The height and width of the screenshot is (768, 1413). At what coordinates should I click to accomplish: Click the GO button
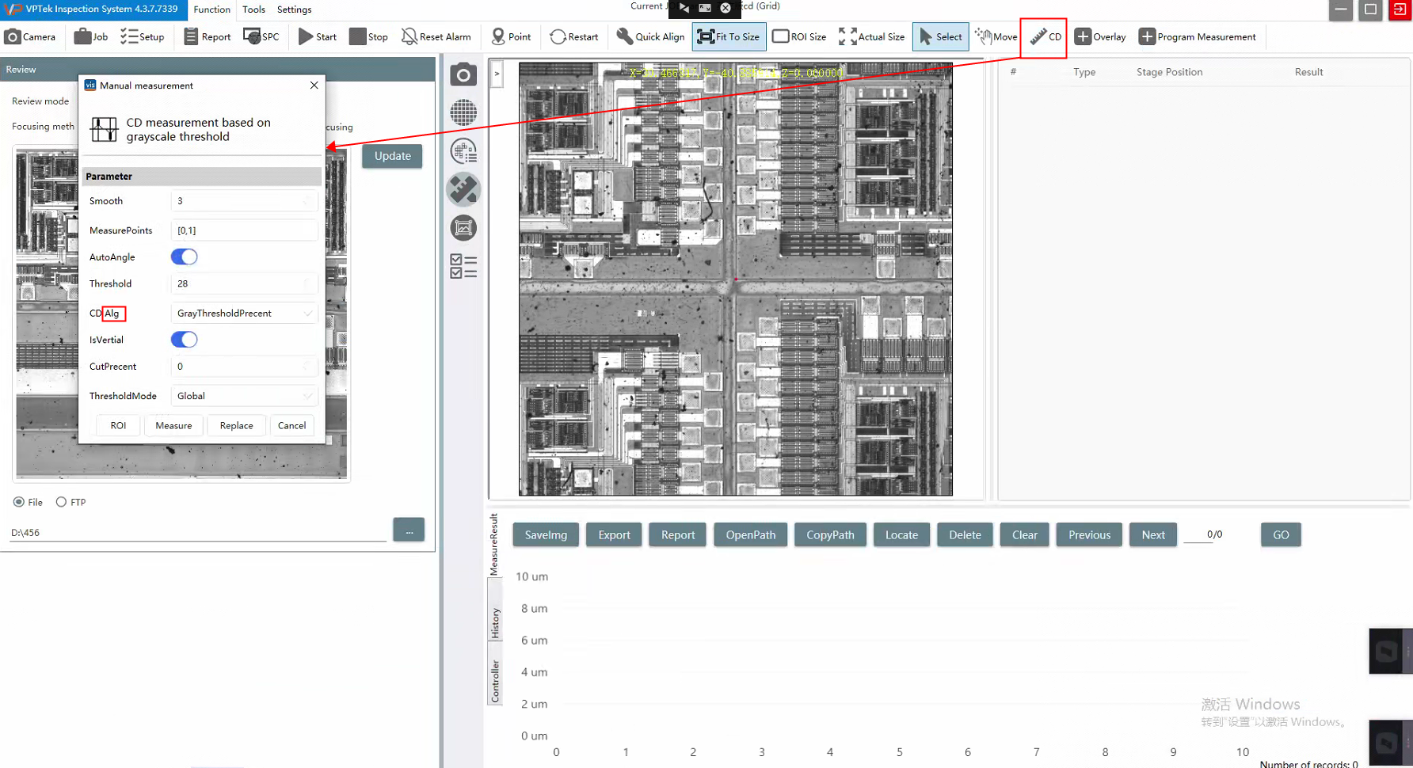1281,535
